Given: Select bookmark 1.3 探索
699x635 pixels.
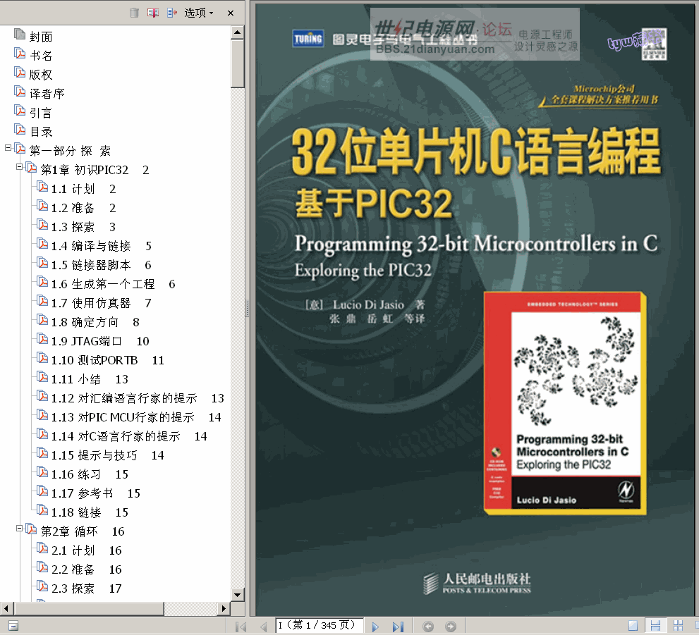Looking at the screenshot, I should [x=83, y=227].
